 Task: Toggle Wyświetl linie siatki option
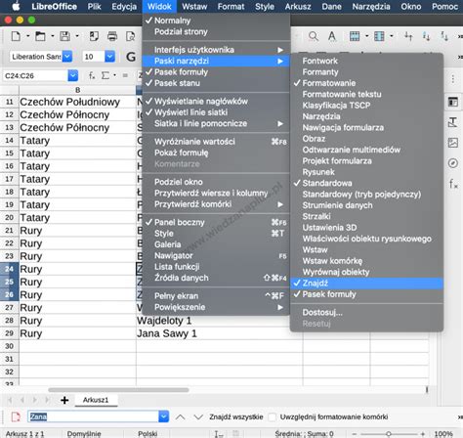pos(216,112)
